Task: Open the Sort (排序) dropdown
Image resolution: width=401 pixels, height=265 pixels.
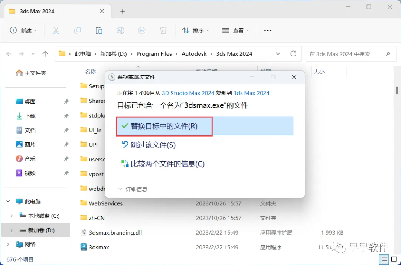Action: click(x=196, y=30)
